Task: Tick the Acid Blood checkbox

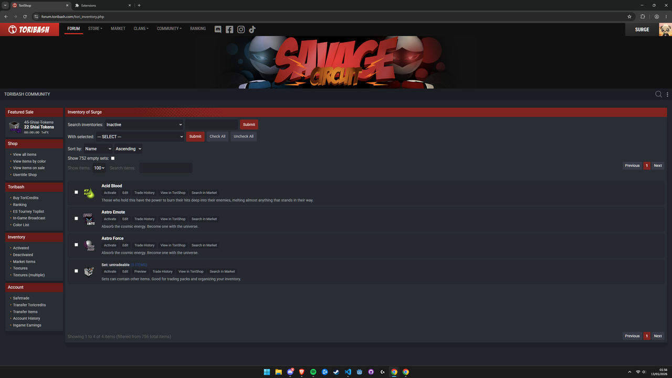Action: tap(76, 192)
